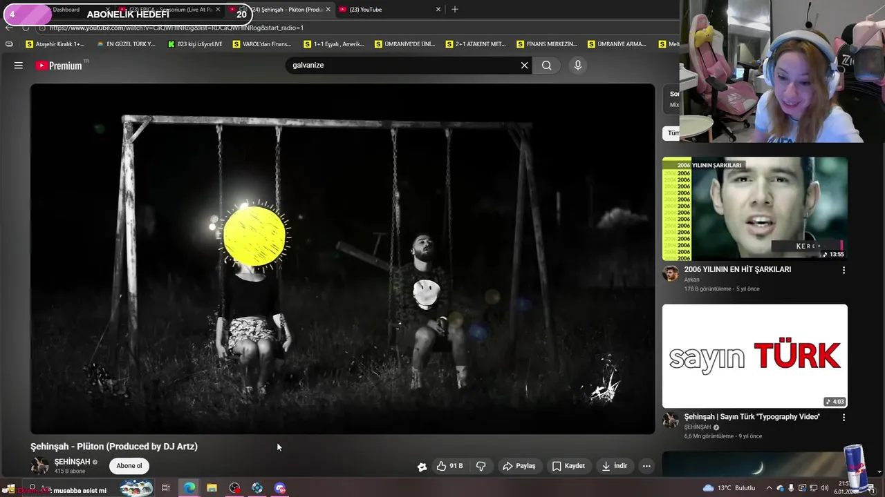Click the thumbs-down dislike icon
The width and height of the screenshot is (885, 497).
point(481,466)
